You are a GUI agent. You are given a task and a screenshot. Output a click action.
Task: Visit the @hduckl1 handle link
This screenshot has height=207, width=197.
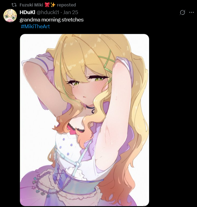coord(48,12)
